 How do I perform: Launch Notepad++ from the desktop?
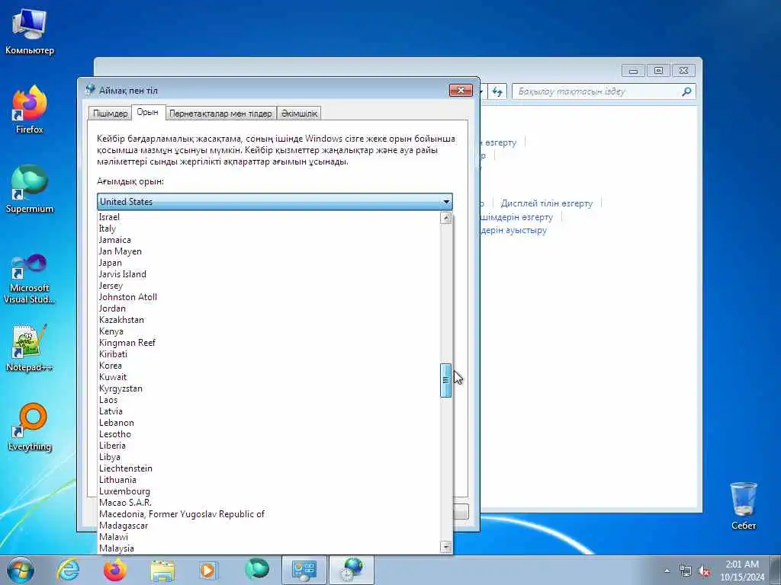[x=30, y=348]
